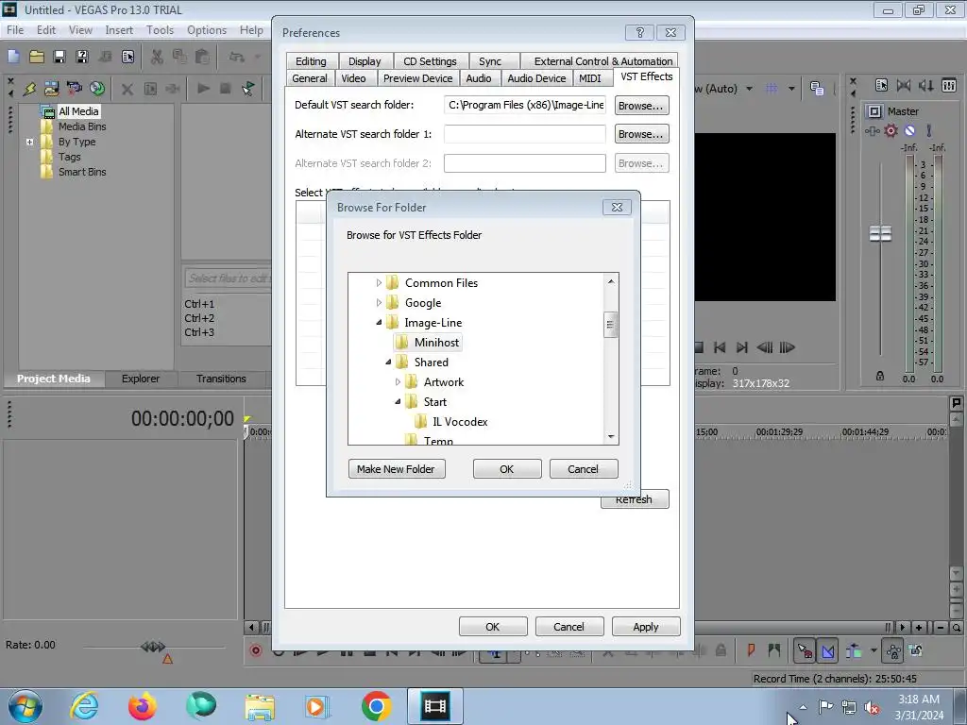Click the Windows Start button
The width and height of the screenshot is (967, 725).
pyautogui.click(x=25, y=706)
